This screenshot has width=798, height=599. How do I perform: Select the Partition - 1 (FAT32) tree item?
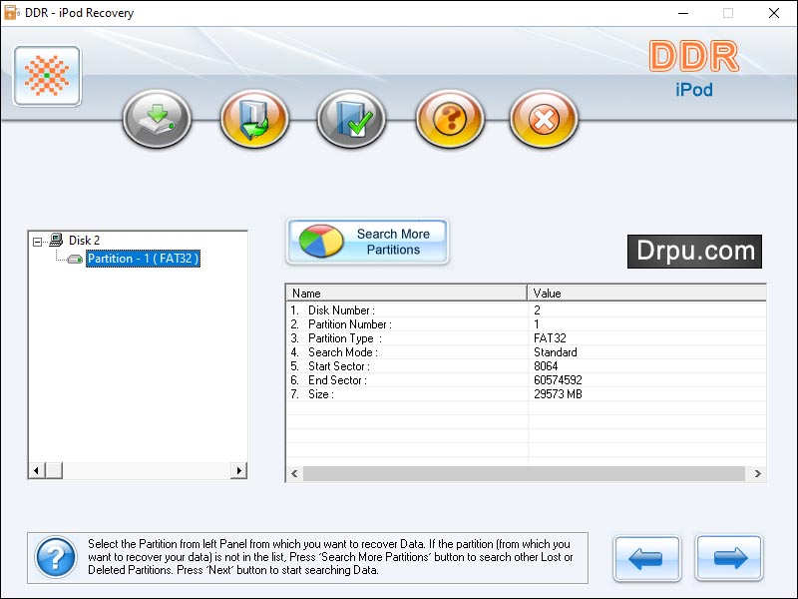tap(141, 259)
